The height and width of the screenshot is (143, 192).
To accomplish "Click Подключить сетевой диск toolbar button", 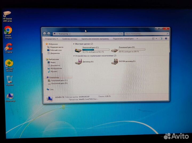I will click(x=124, y=39).
